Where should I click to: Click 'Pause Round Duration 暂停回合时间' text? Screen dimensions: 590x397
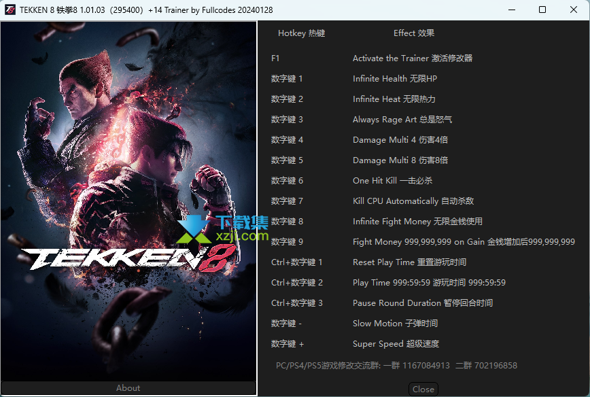423,303
